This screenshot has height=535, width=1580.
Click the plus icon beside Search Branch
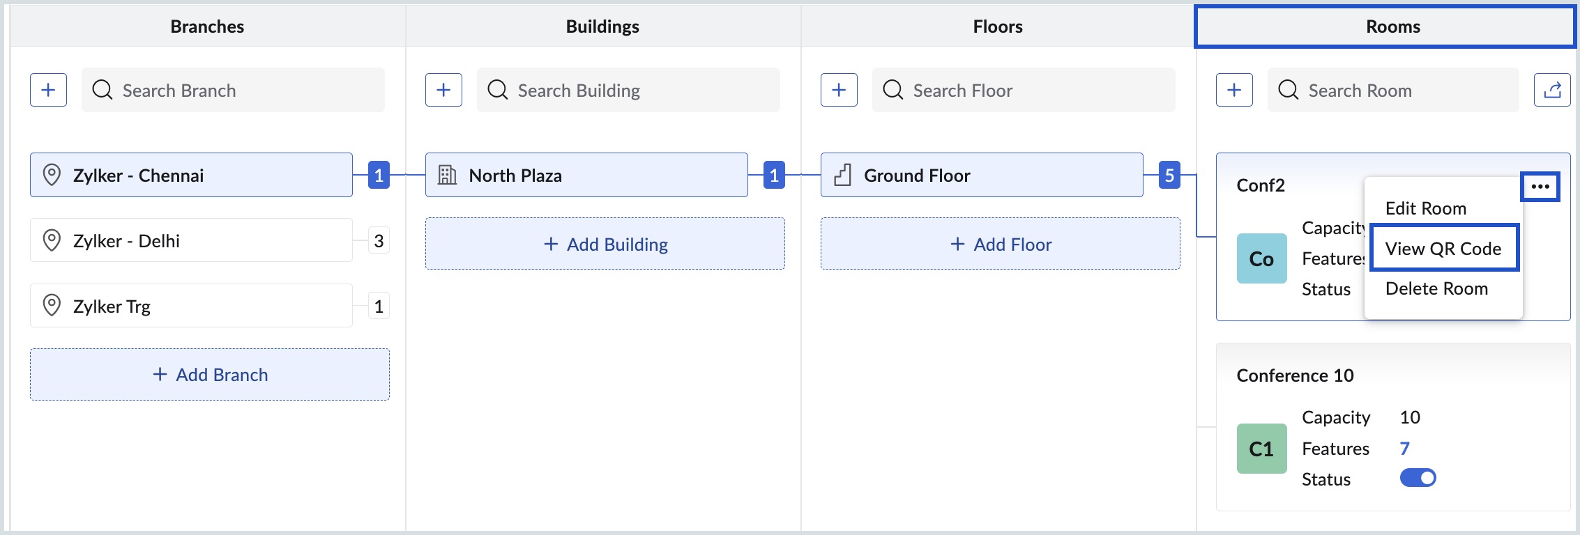(48, 90)
